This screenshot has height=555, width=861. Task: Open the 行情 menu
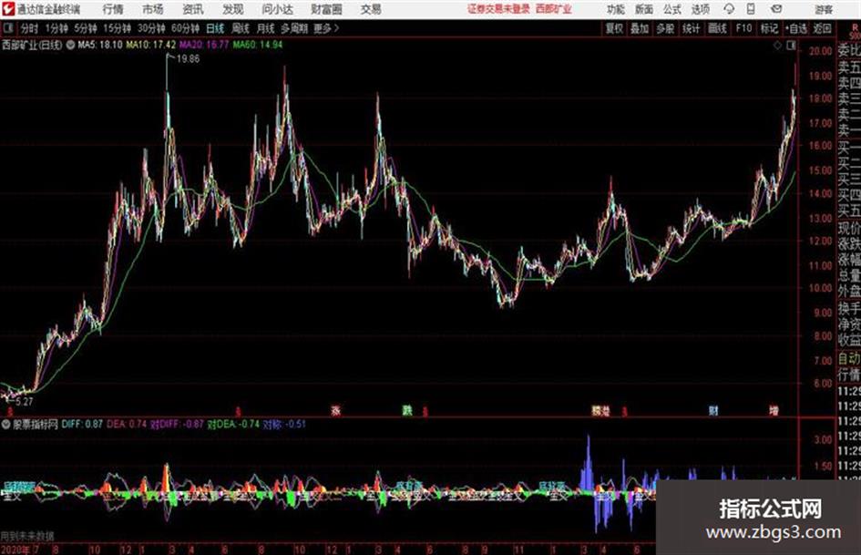113,9
